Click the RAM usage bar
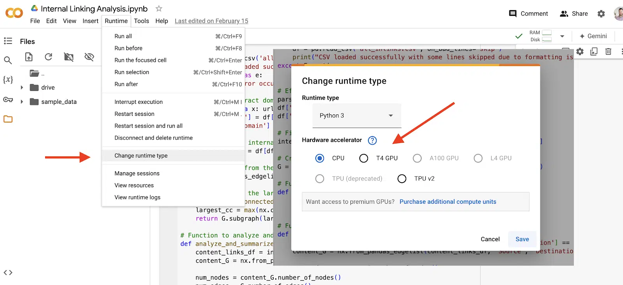Screen dimensions: 623x285 [547, 33]
